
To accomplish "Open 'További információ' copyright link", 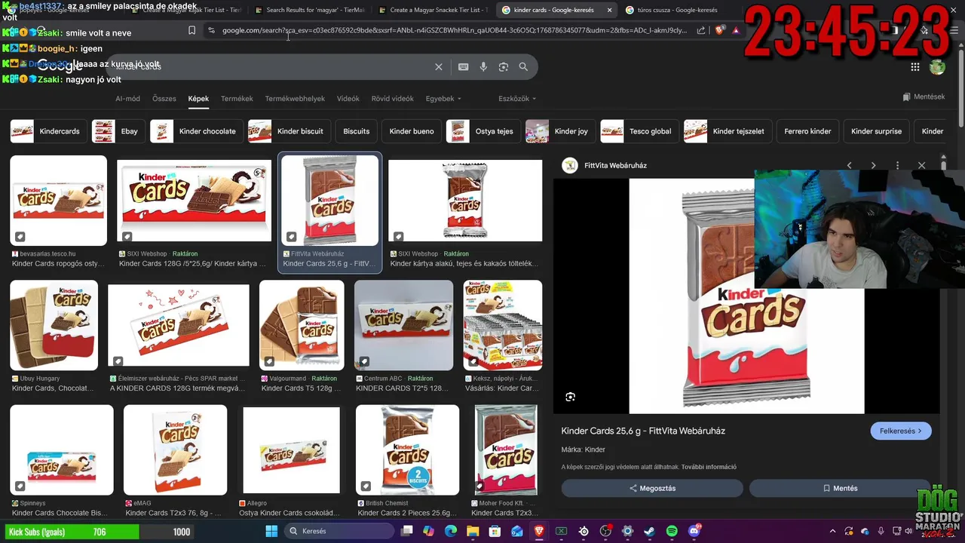I will point(709,467).
